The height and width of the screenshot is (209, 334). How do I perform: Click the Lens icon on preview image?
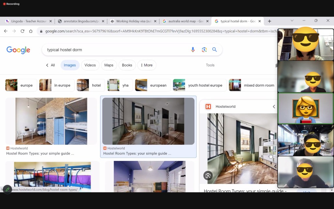[x=208, y=176]
